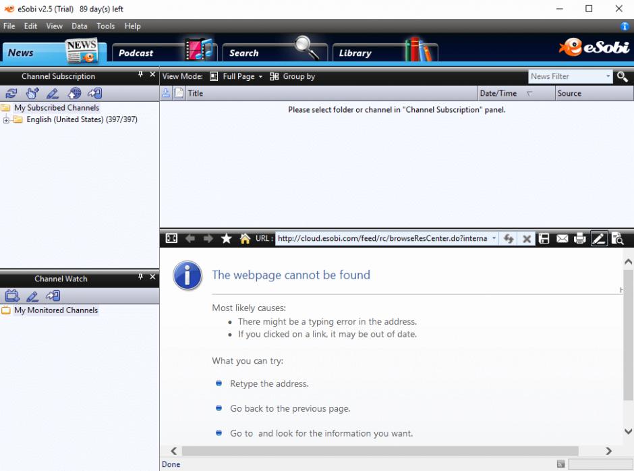Click the read-status column header icon
The height and width of the screenshot is (471, 634).
click(x=166, y=94)
